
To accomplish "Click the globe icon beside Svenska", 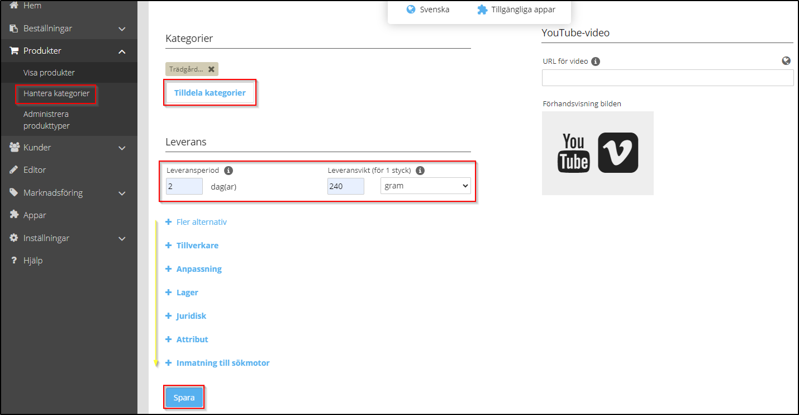I will pyautogui.click(x=411, y=10).
